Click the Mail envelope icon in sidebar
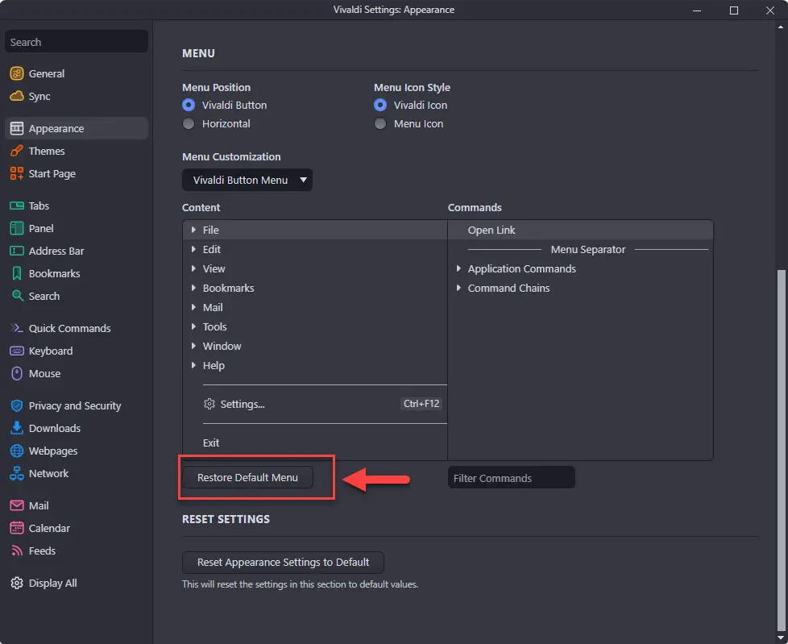 tap(17, 505)
